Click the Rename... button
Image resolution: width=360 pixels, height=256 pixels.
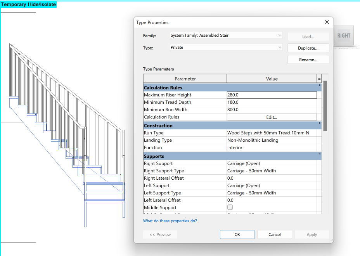(308, 59)
